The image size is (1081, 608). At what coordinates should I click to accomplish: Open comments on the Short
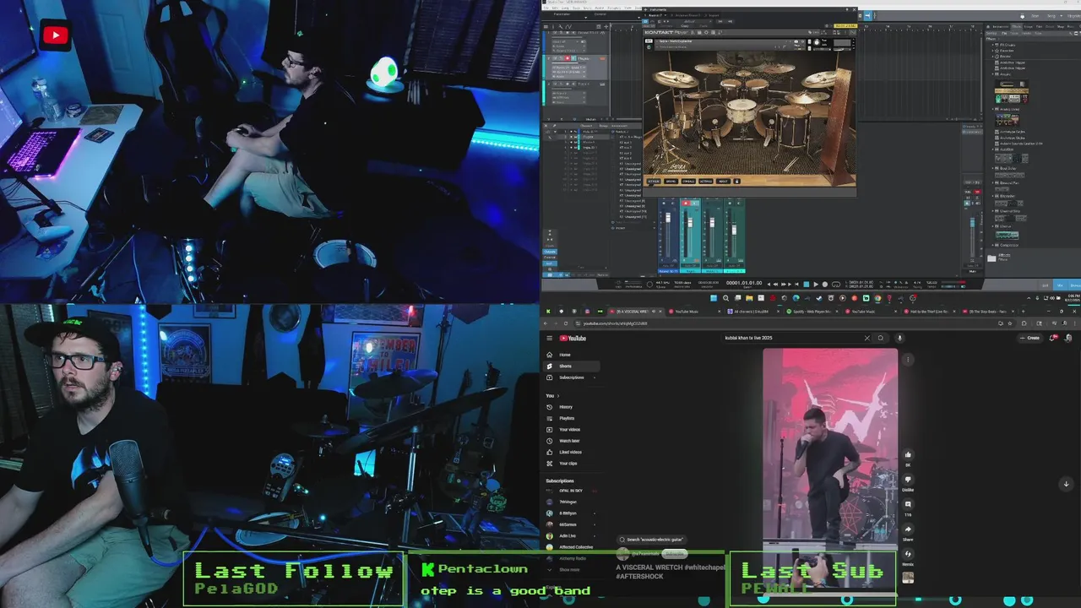[x=908, y=504]
